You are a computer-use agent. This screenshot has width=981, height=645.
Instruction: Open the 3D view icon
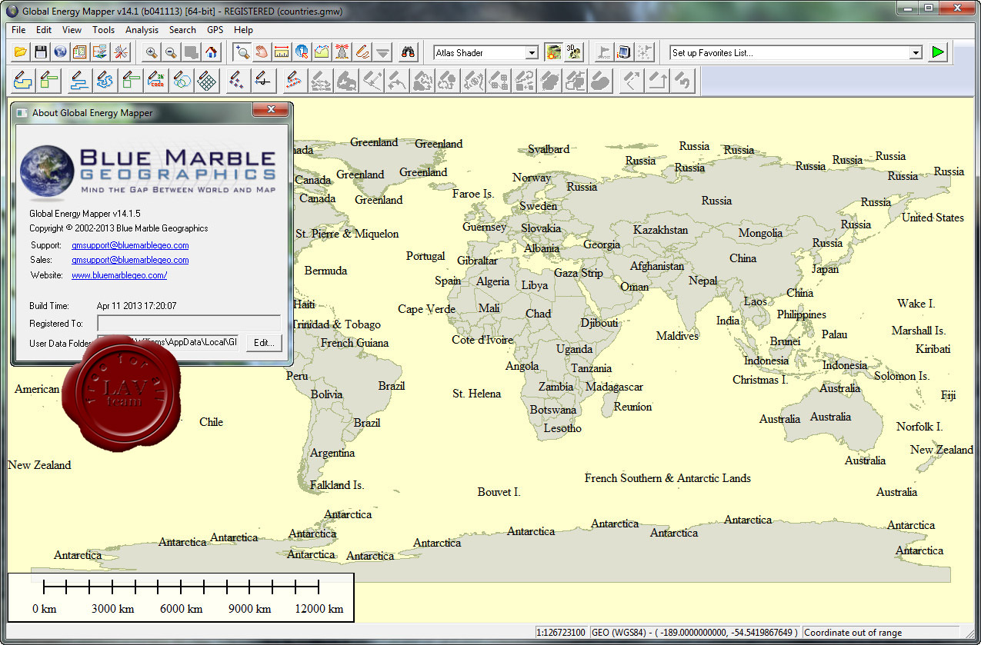tap(573, 52)
